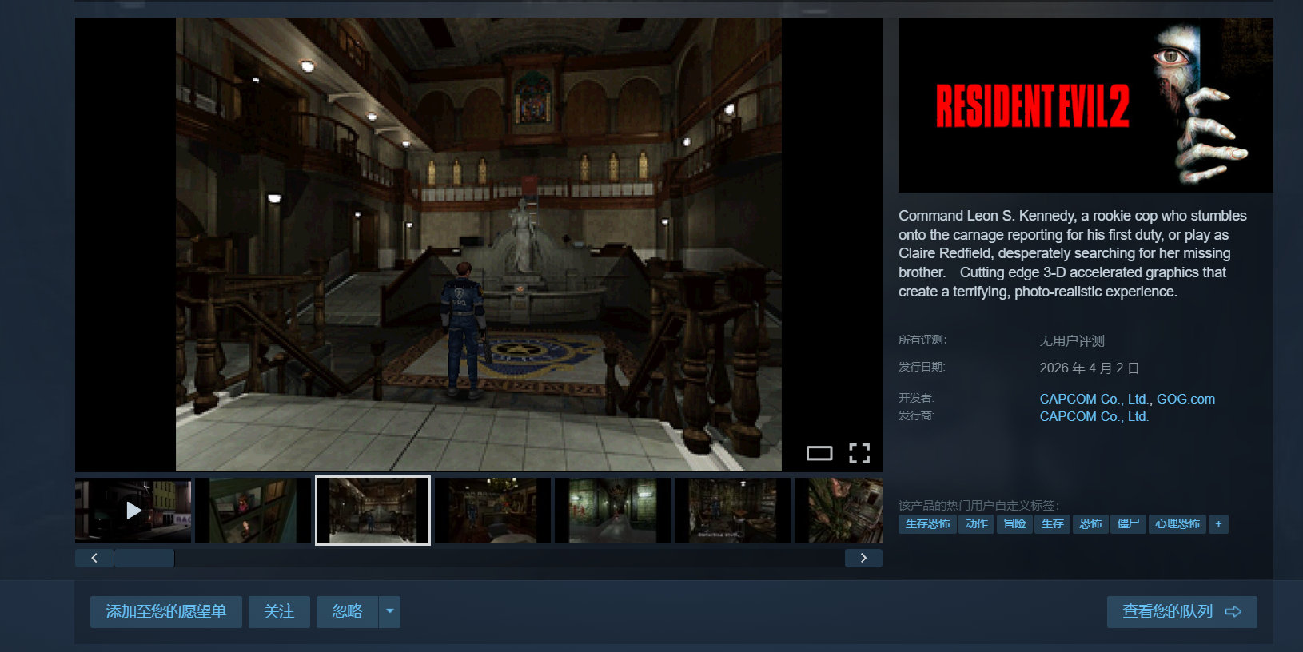Open the 生存恐怖 tag
This screenshot has width=1303, height=652.
coord(927,524)
